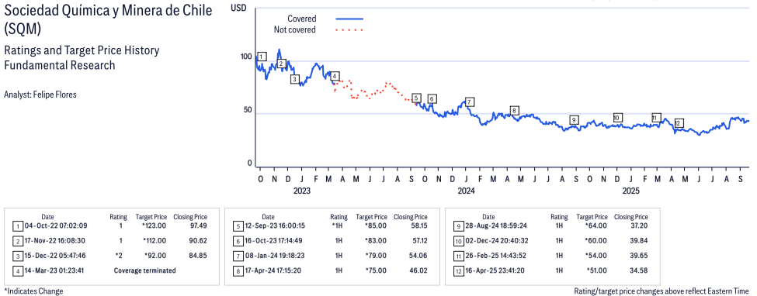Select chart marker 8 on the price line
Screen dimensions: 757x296
tap(514, 111)
